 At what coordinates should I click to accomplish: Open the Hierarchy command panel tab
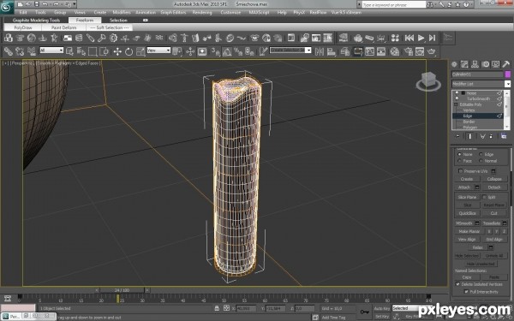475,64
